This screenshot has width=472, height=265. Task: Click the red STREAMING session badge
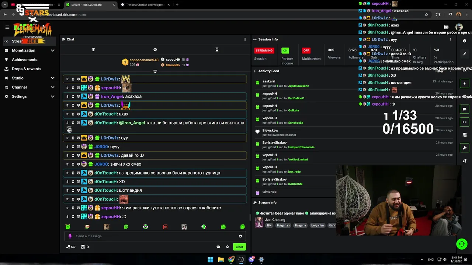[x=264, y=50]
